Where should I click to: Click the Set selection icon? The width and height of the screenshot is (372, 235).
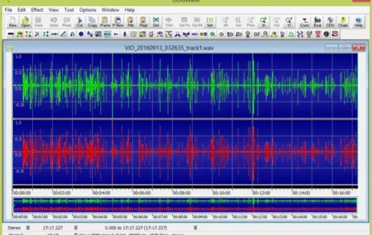210,22
